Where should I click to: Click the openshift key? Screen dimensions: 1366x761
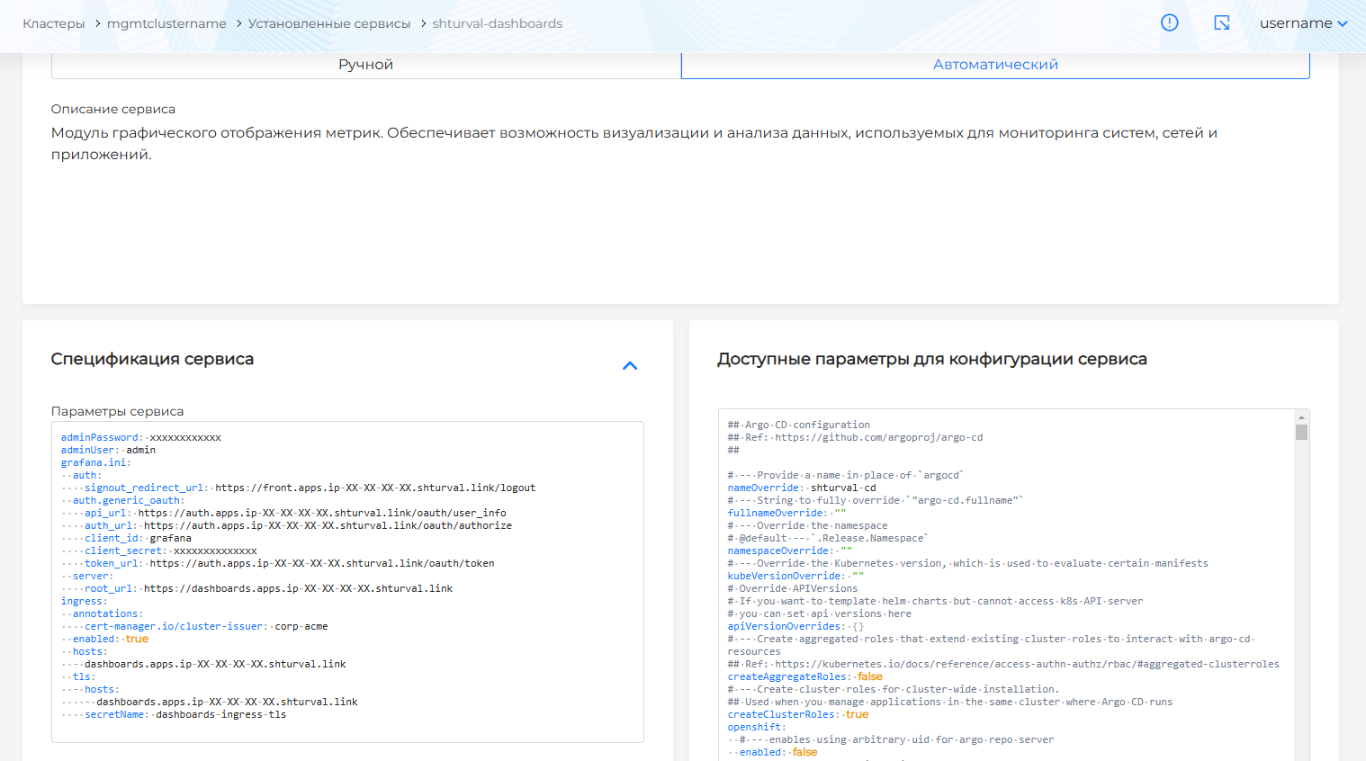(x=757, y=727)
